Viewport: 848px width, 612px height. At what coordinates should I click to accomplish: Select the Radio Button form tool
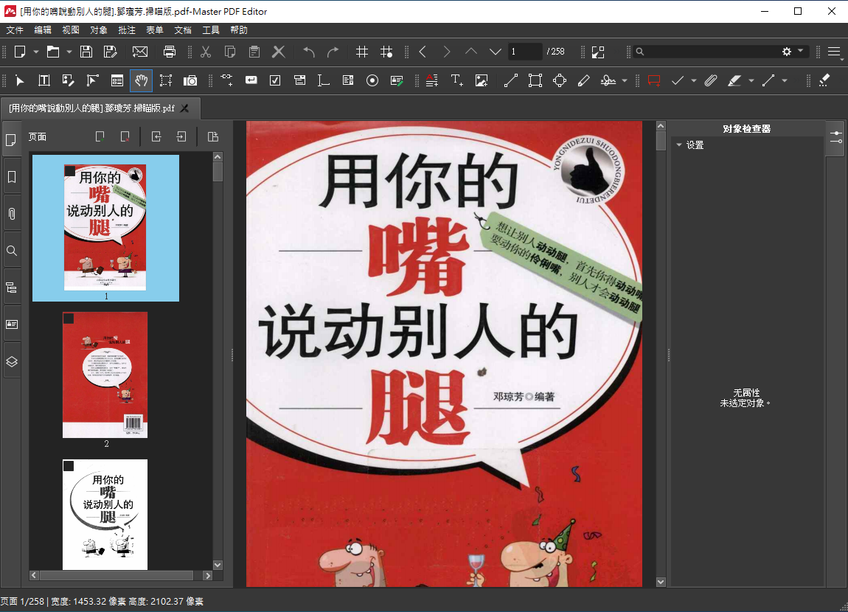point(372,80)
